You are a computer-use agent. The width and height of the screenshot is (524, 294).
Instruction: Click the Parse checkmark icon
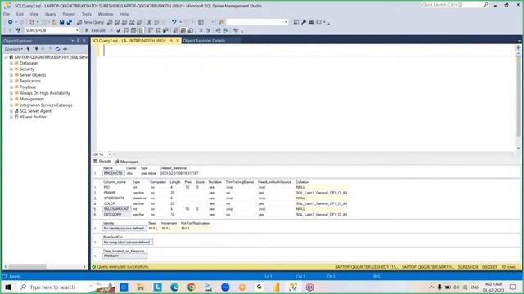[119, 30]
